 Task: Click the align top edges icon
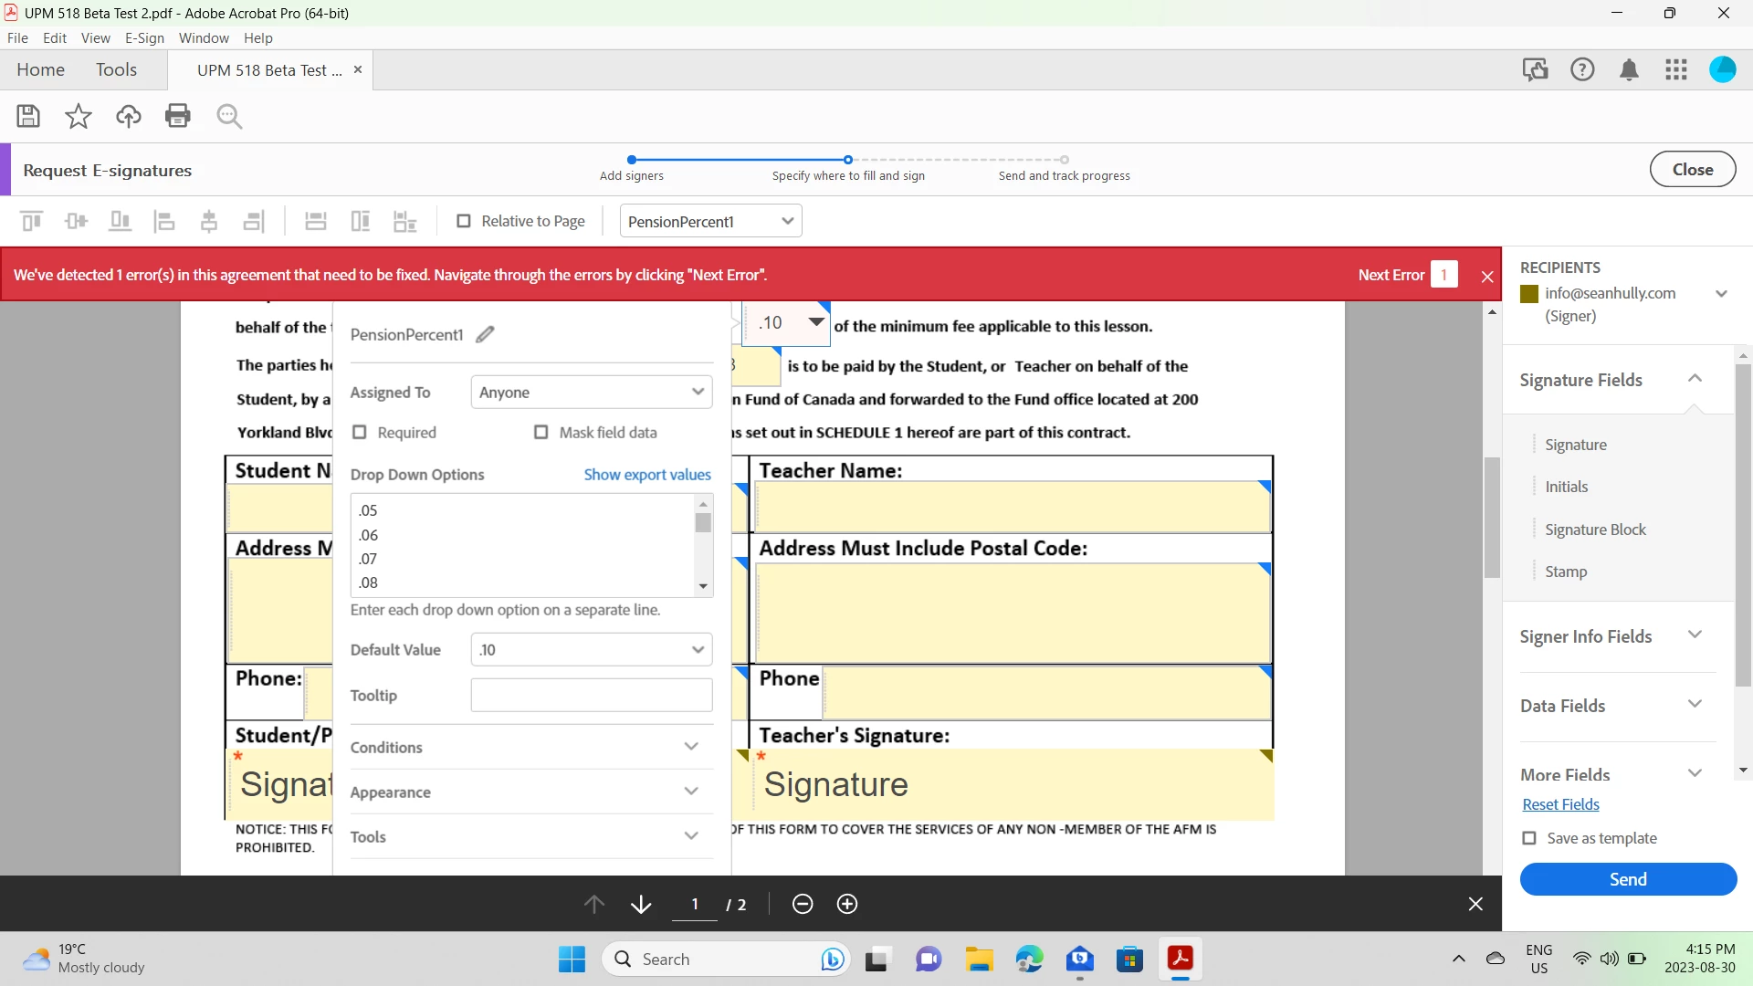32,221
